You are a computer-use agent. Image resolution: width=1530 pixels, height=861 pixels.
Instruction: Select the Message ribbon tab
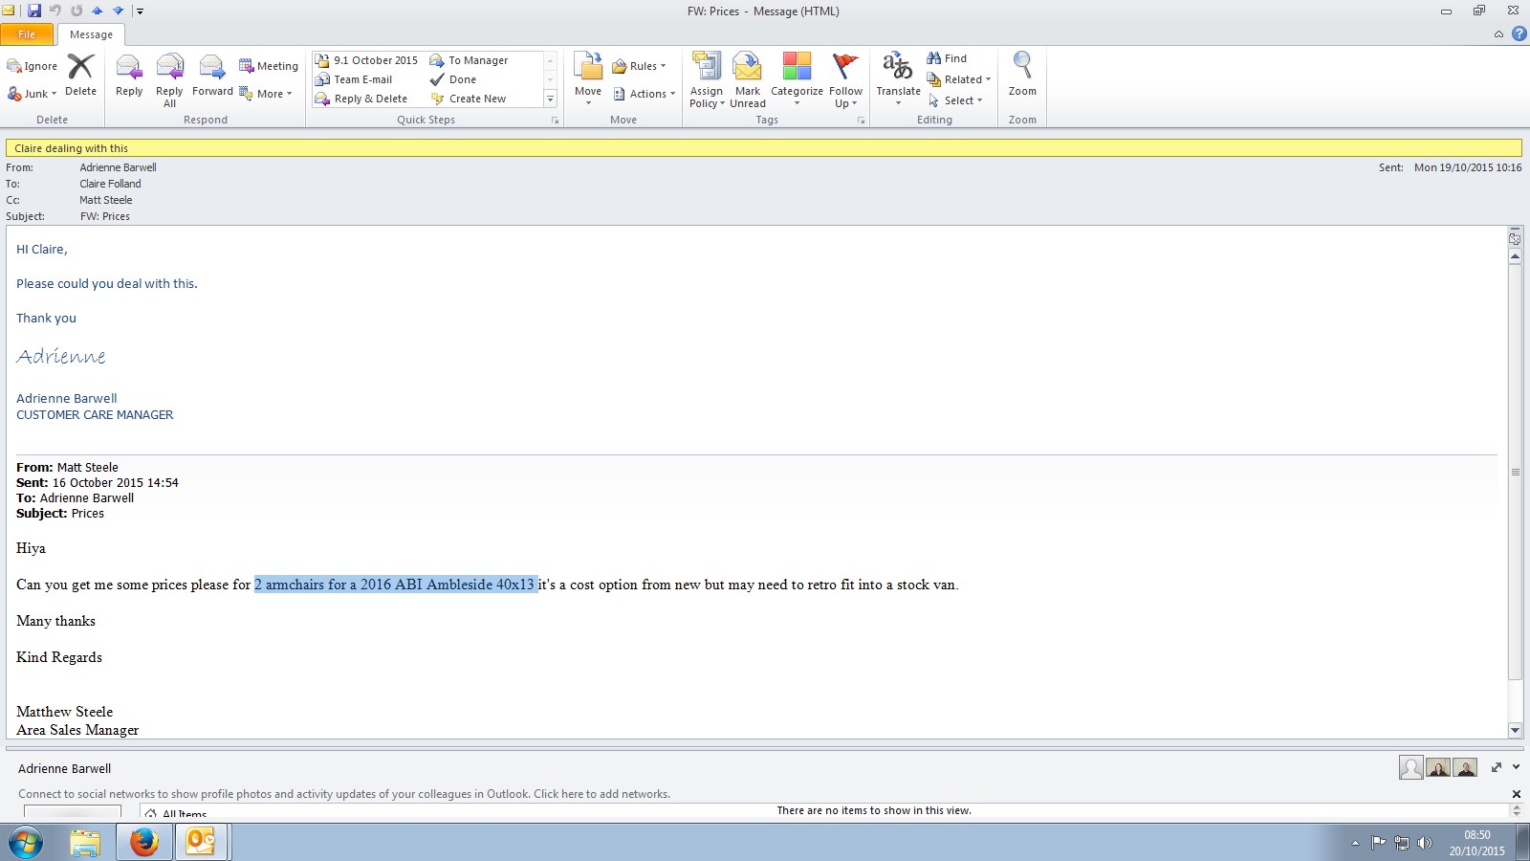pos(91,34)
